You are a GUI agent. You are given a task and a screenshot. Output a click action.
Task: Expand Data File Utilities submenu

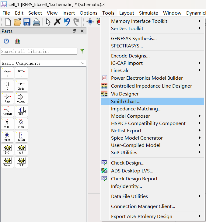152,196
